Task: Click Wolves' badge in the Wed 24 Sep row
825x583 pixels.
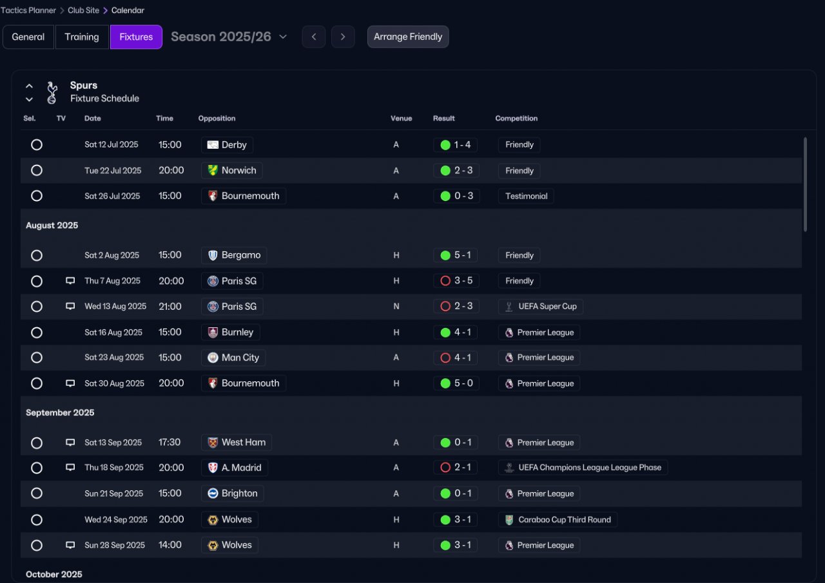Action: pyautogui.click(x=213, y=519)
